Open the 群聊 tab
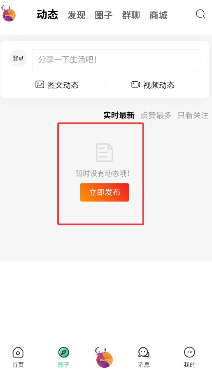 (x=131, y=15)
